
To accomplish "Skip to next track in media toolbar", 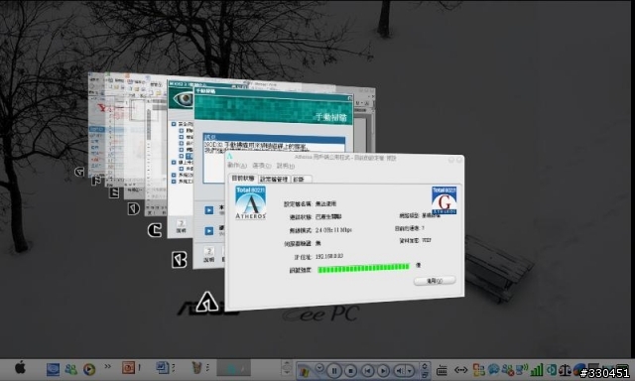I will [x=383, y=370].
